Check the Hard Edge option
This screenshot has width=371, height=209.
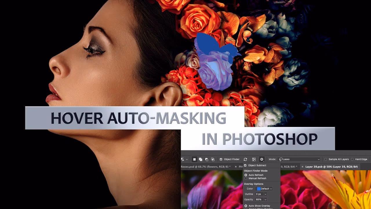pyautogui.click(x=352, y=159)
